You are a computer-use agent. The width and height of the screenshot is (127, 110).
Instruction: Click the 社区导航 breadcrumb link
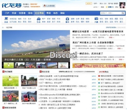tap(9, 28)
